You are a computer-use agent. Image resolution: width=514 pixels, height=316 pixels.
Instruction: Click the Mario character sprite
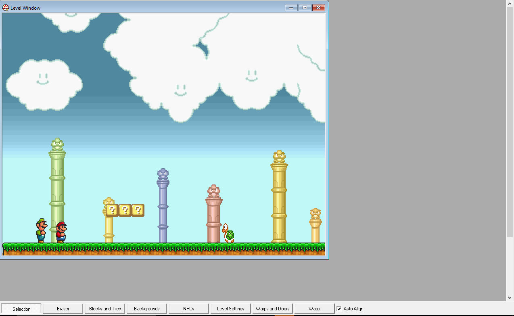(x=61, y=232)
